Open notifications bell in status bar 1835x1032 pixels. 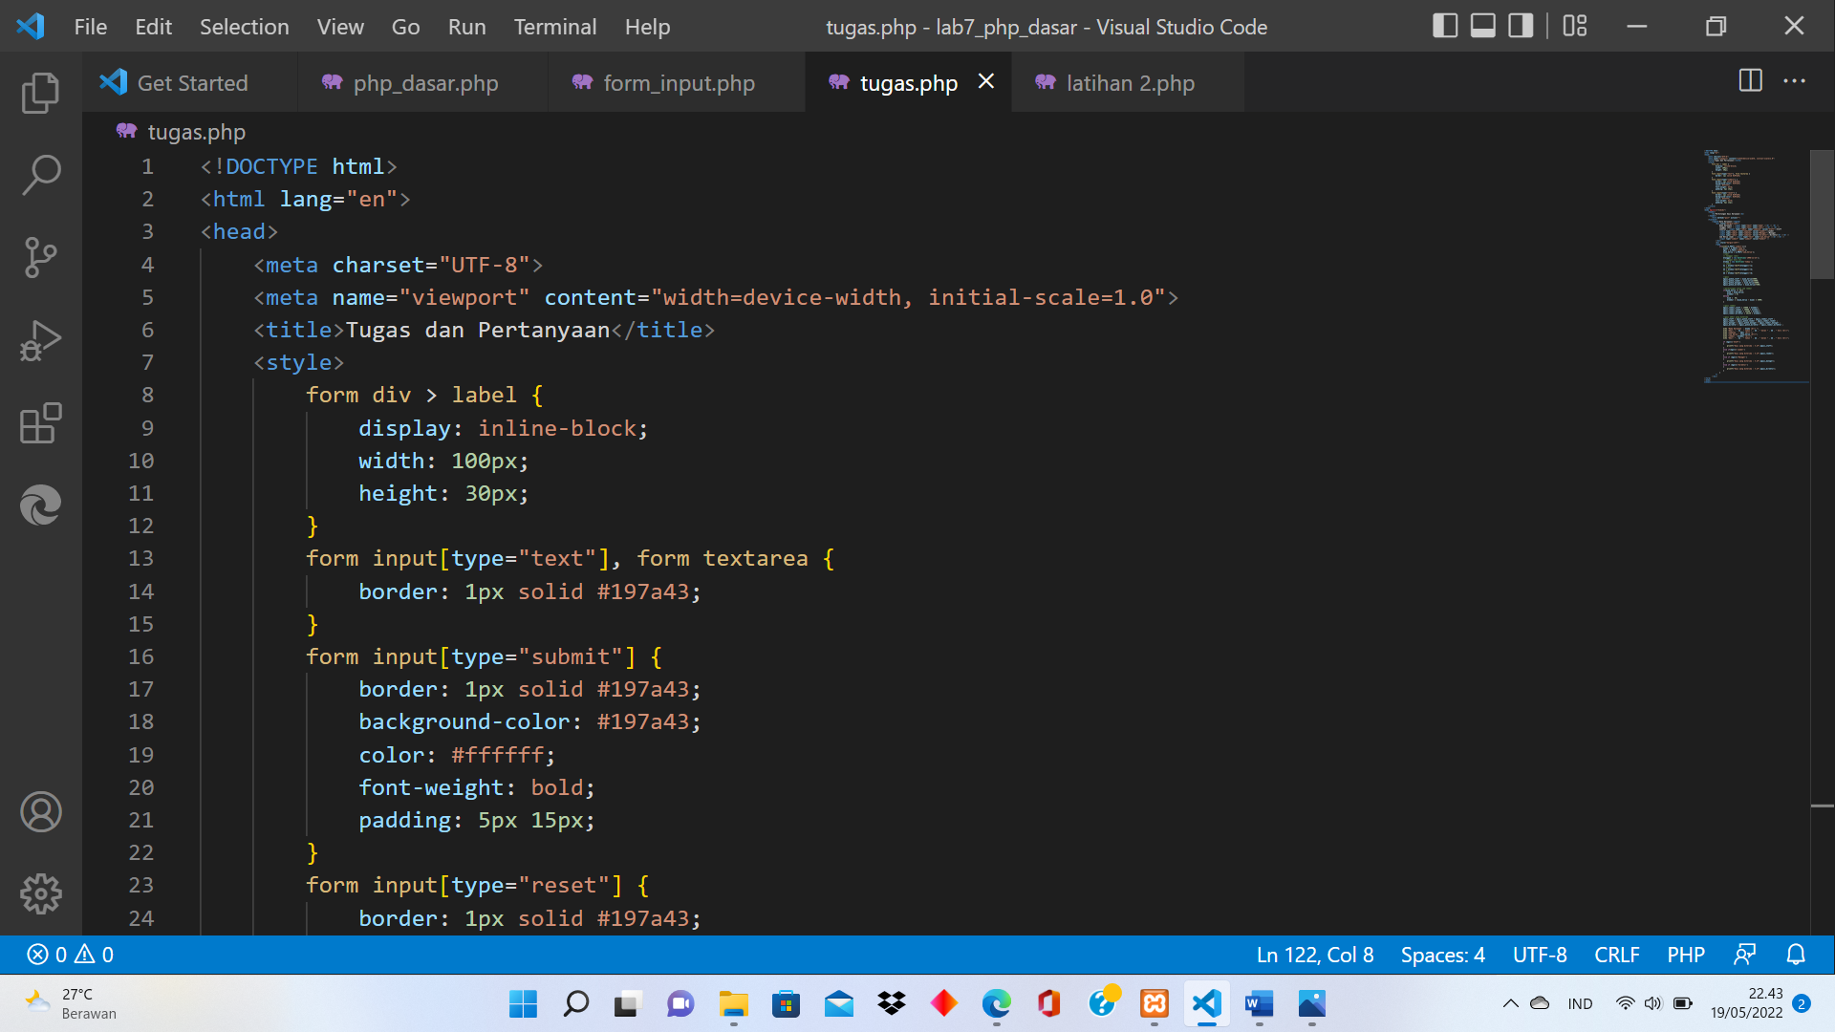(x=1796, y=955)
